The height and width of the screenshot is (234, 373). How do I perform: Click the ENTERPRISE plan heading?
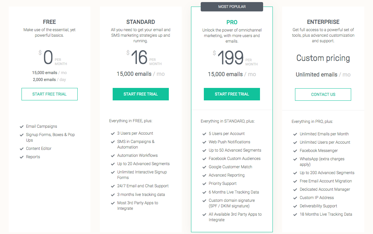[323, 22]
